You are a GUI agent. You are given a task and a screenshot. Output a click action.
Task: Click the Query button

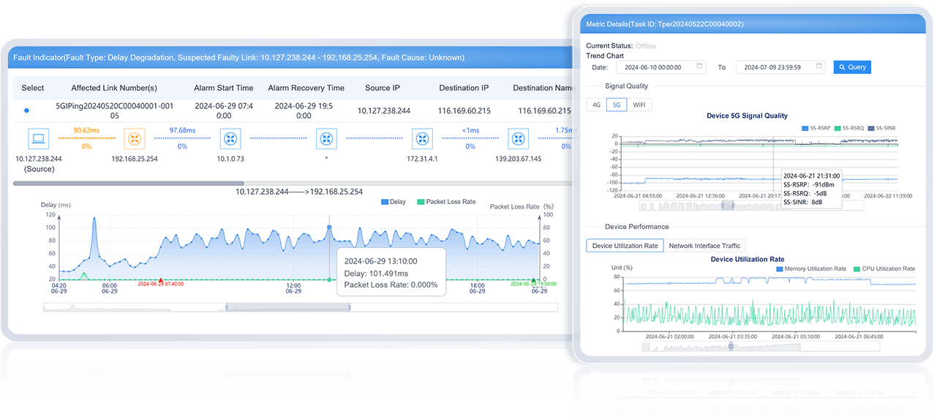[852, 67]
